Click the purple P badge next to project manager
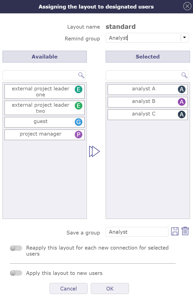 (79, 135)
